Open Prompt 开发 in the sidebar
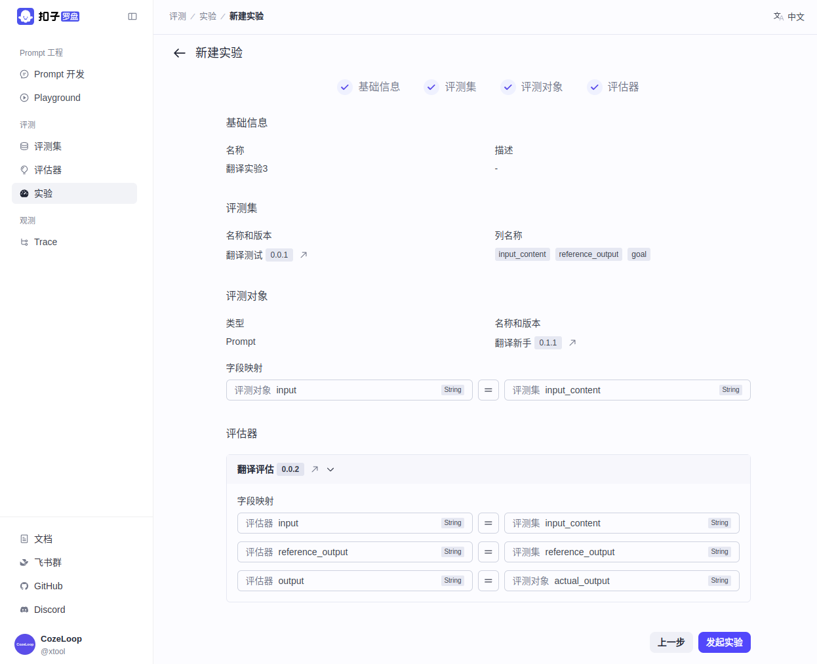This screenshot has height=664, width=817. [59, 74]
